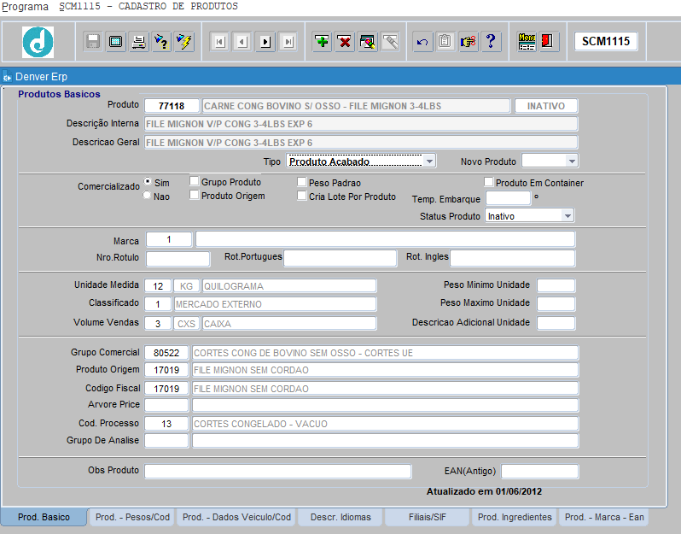This screenshot has width=681, height=534.
Task: Insert new record with green plus icon
Action: click(x=322, y=42)
